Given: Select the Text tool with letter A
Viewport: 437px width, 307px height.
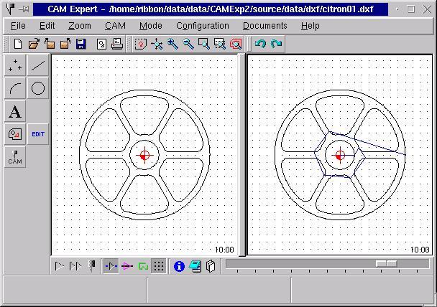Looking at the screenshot, I should pyautogui.click(x=15, y=112).
